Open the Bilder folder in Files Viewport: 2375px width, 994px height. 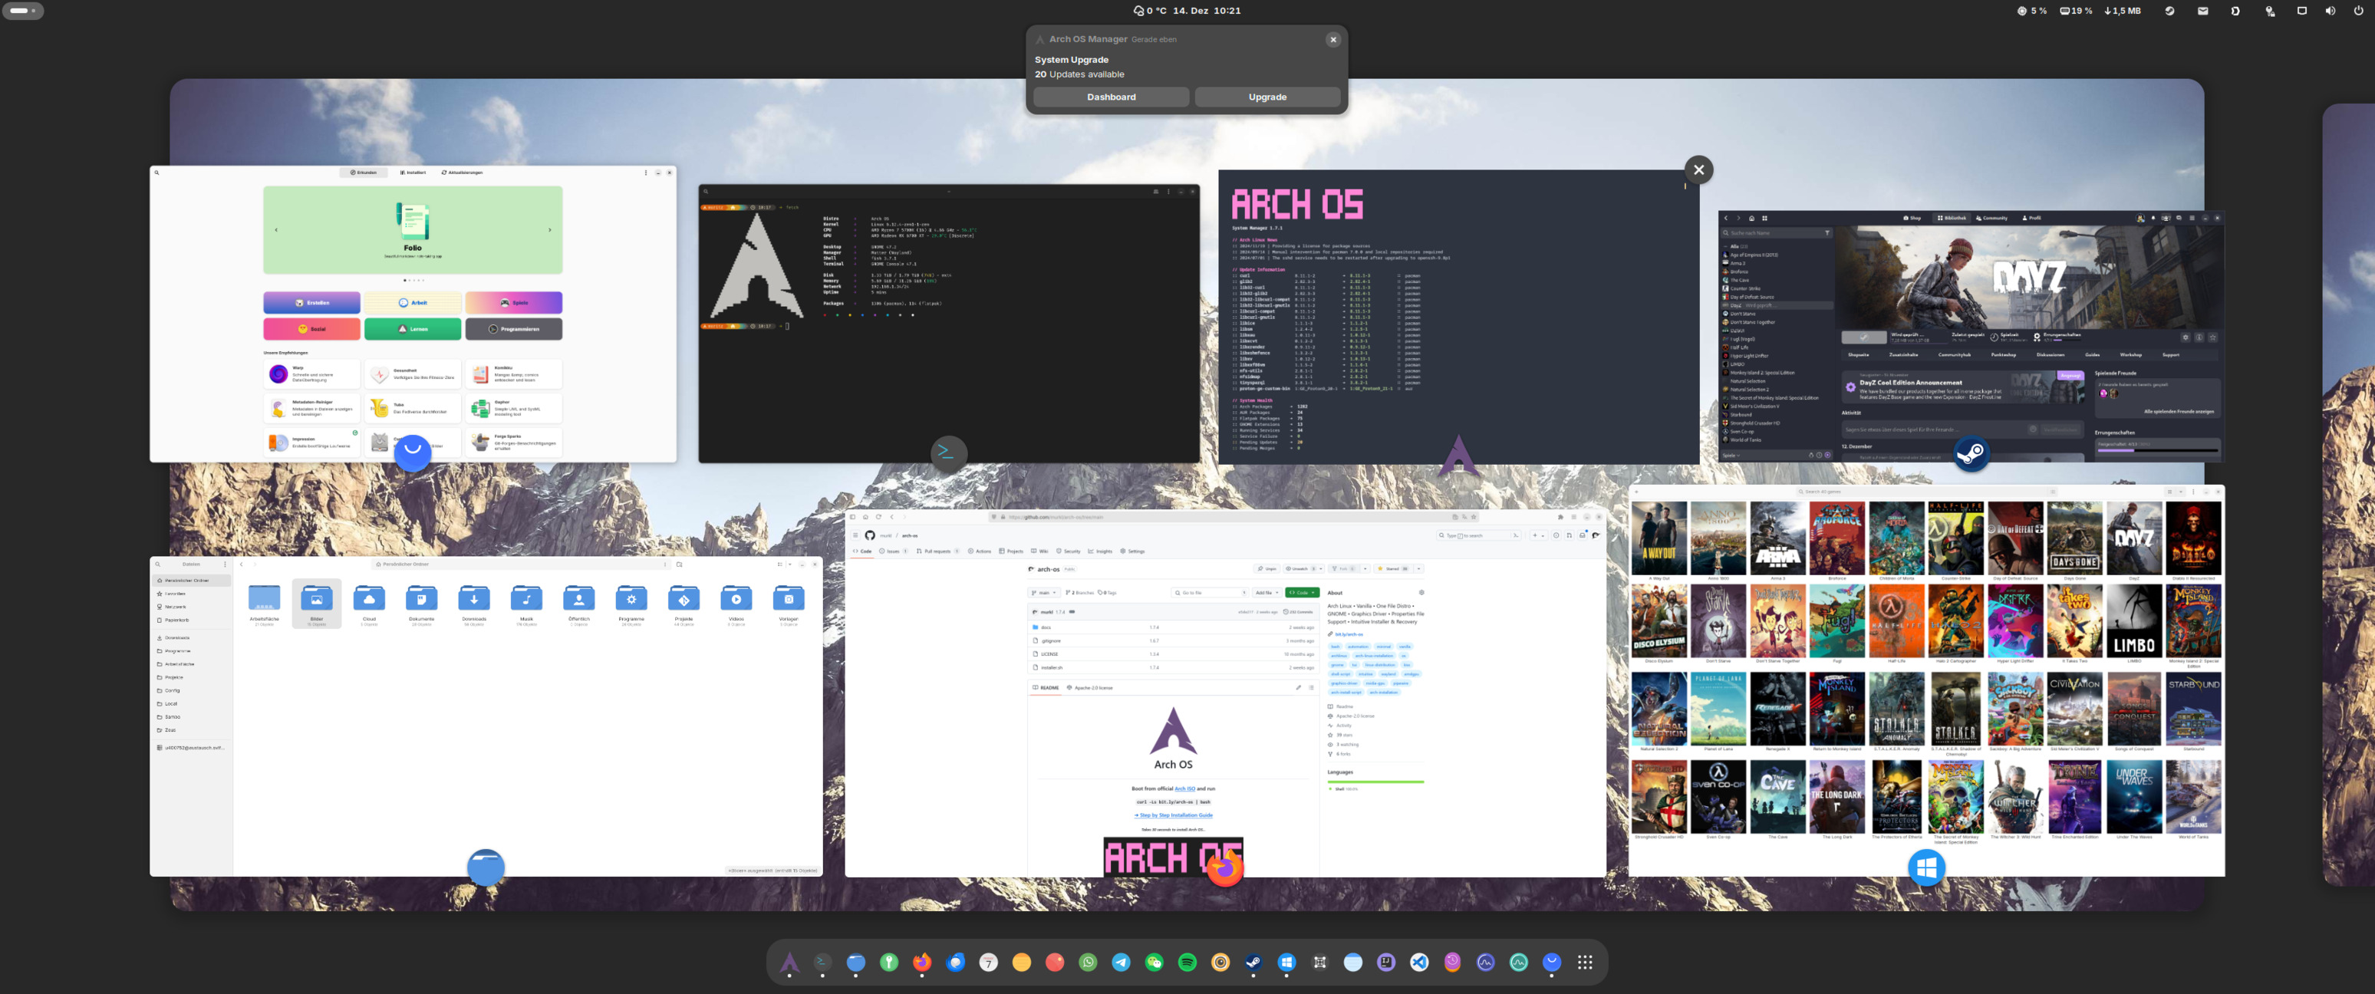coord(317,603)
